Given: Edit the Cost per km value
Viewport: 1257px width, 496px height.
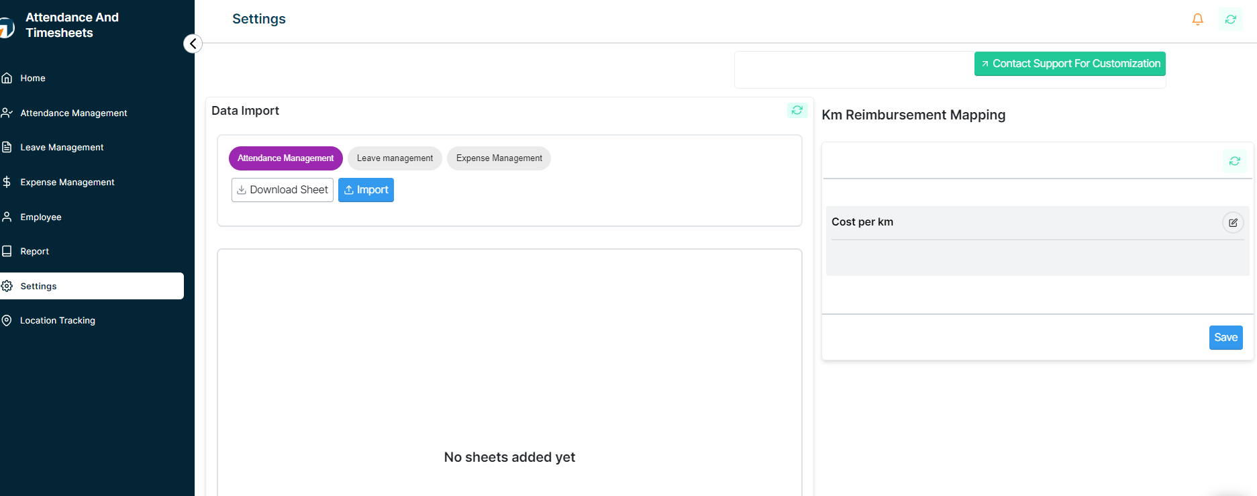Looking at the screenshot, I should 1233,223.
